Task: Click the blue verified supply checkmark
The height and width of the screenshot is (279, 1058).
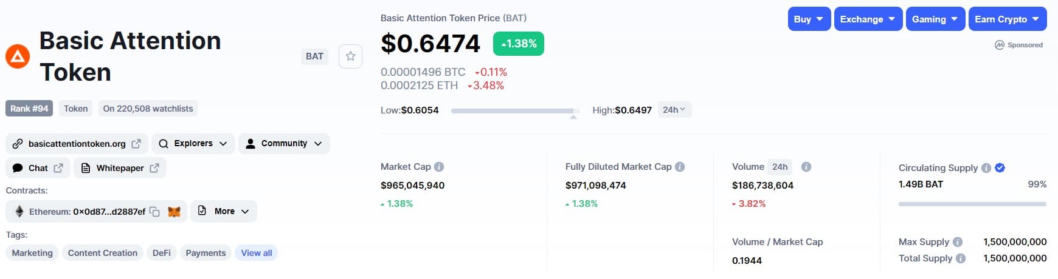Action: click(1000, 168)
